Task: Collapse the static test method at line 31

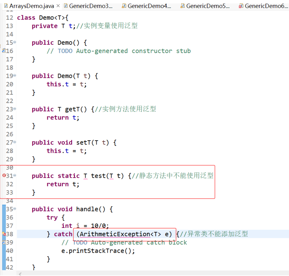Action: click(x=15, y=176)
